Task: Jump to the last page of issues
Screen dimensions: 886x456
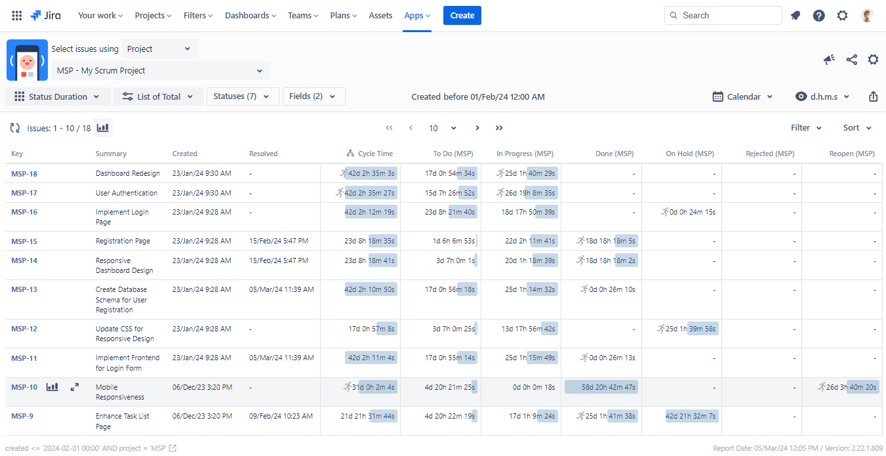Action: tap(499, 128)
